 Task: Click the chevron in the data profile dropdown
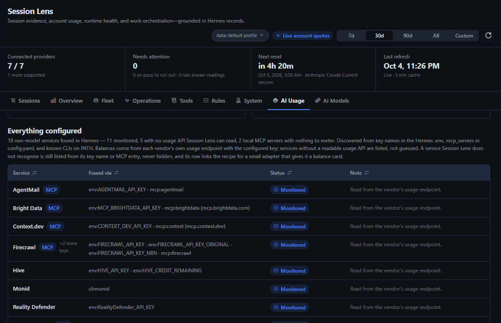click(x=262, y=35)
